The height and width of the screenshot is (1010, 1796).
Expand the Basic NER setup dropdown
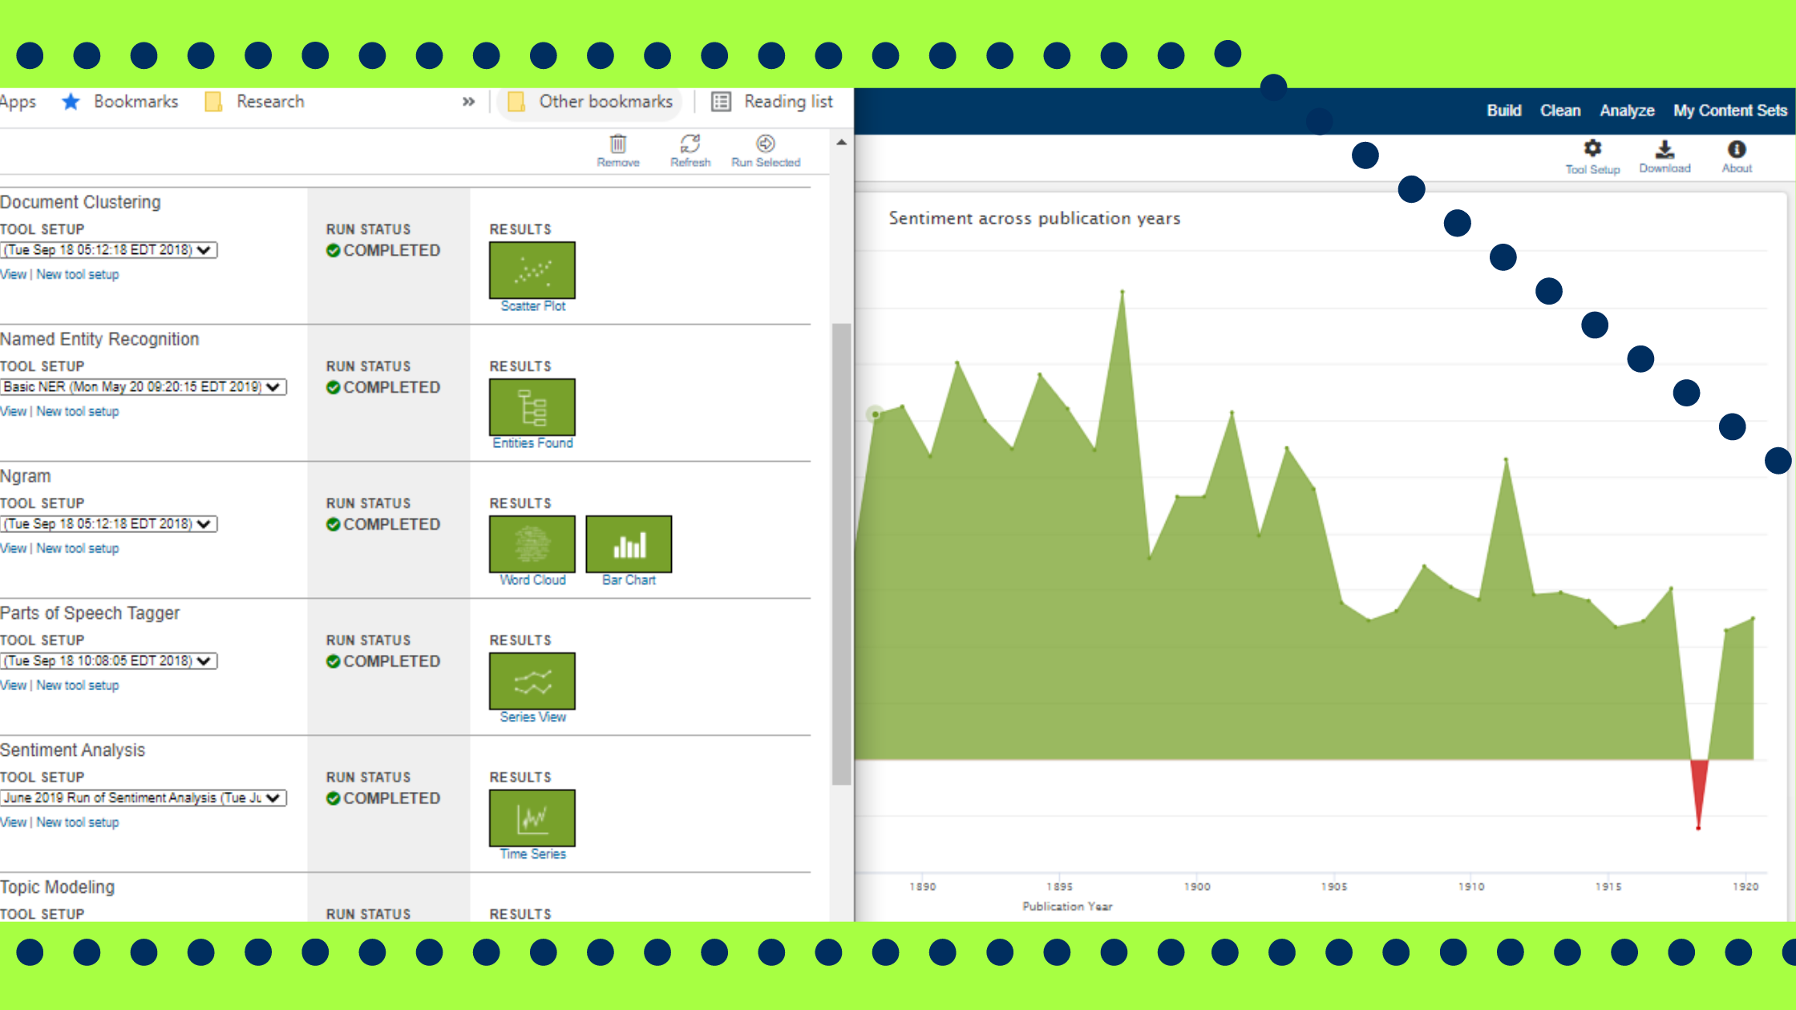(144, 387)
